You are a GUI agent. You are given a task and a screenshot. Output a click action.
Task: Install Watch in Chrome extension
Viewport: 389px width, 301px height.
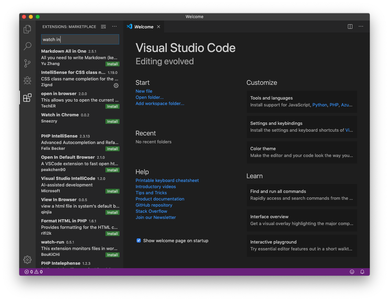coord(112,121)
